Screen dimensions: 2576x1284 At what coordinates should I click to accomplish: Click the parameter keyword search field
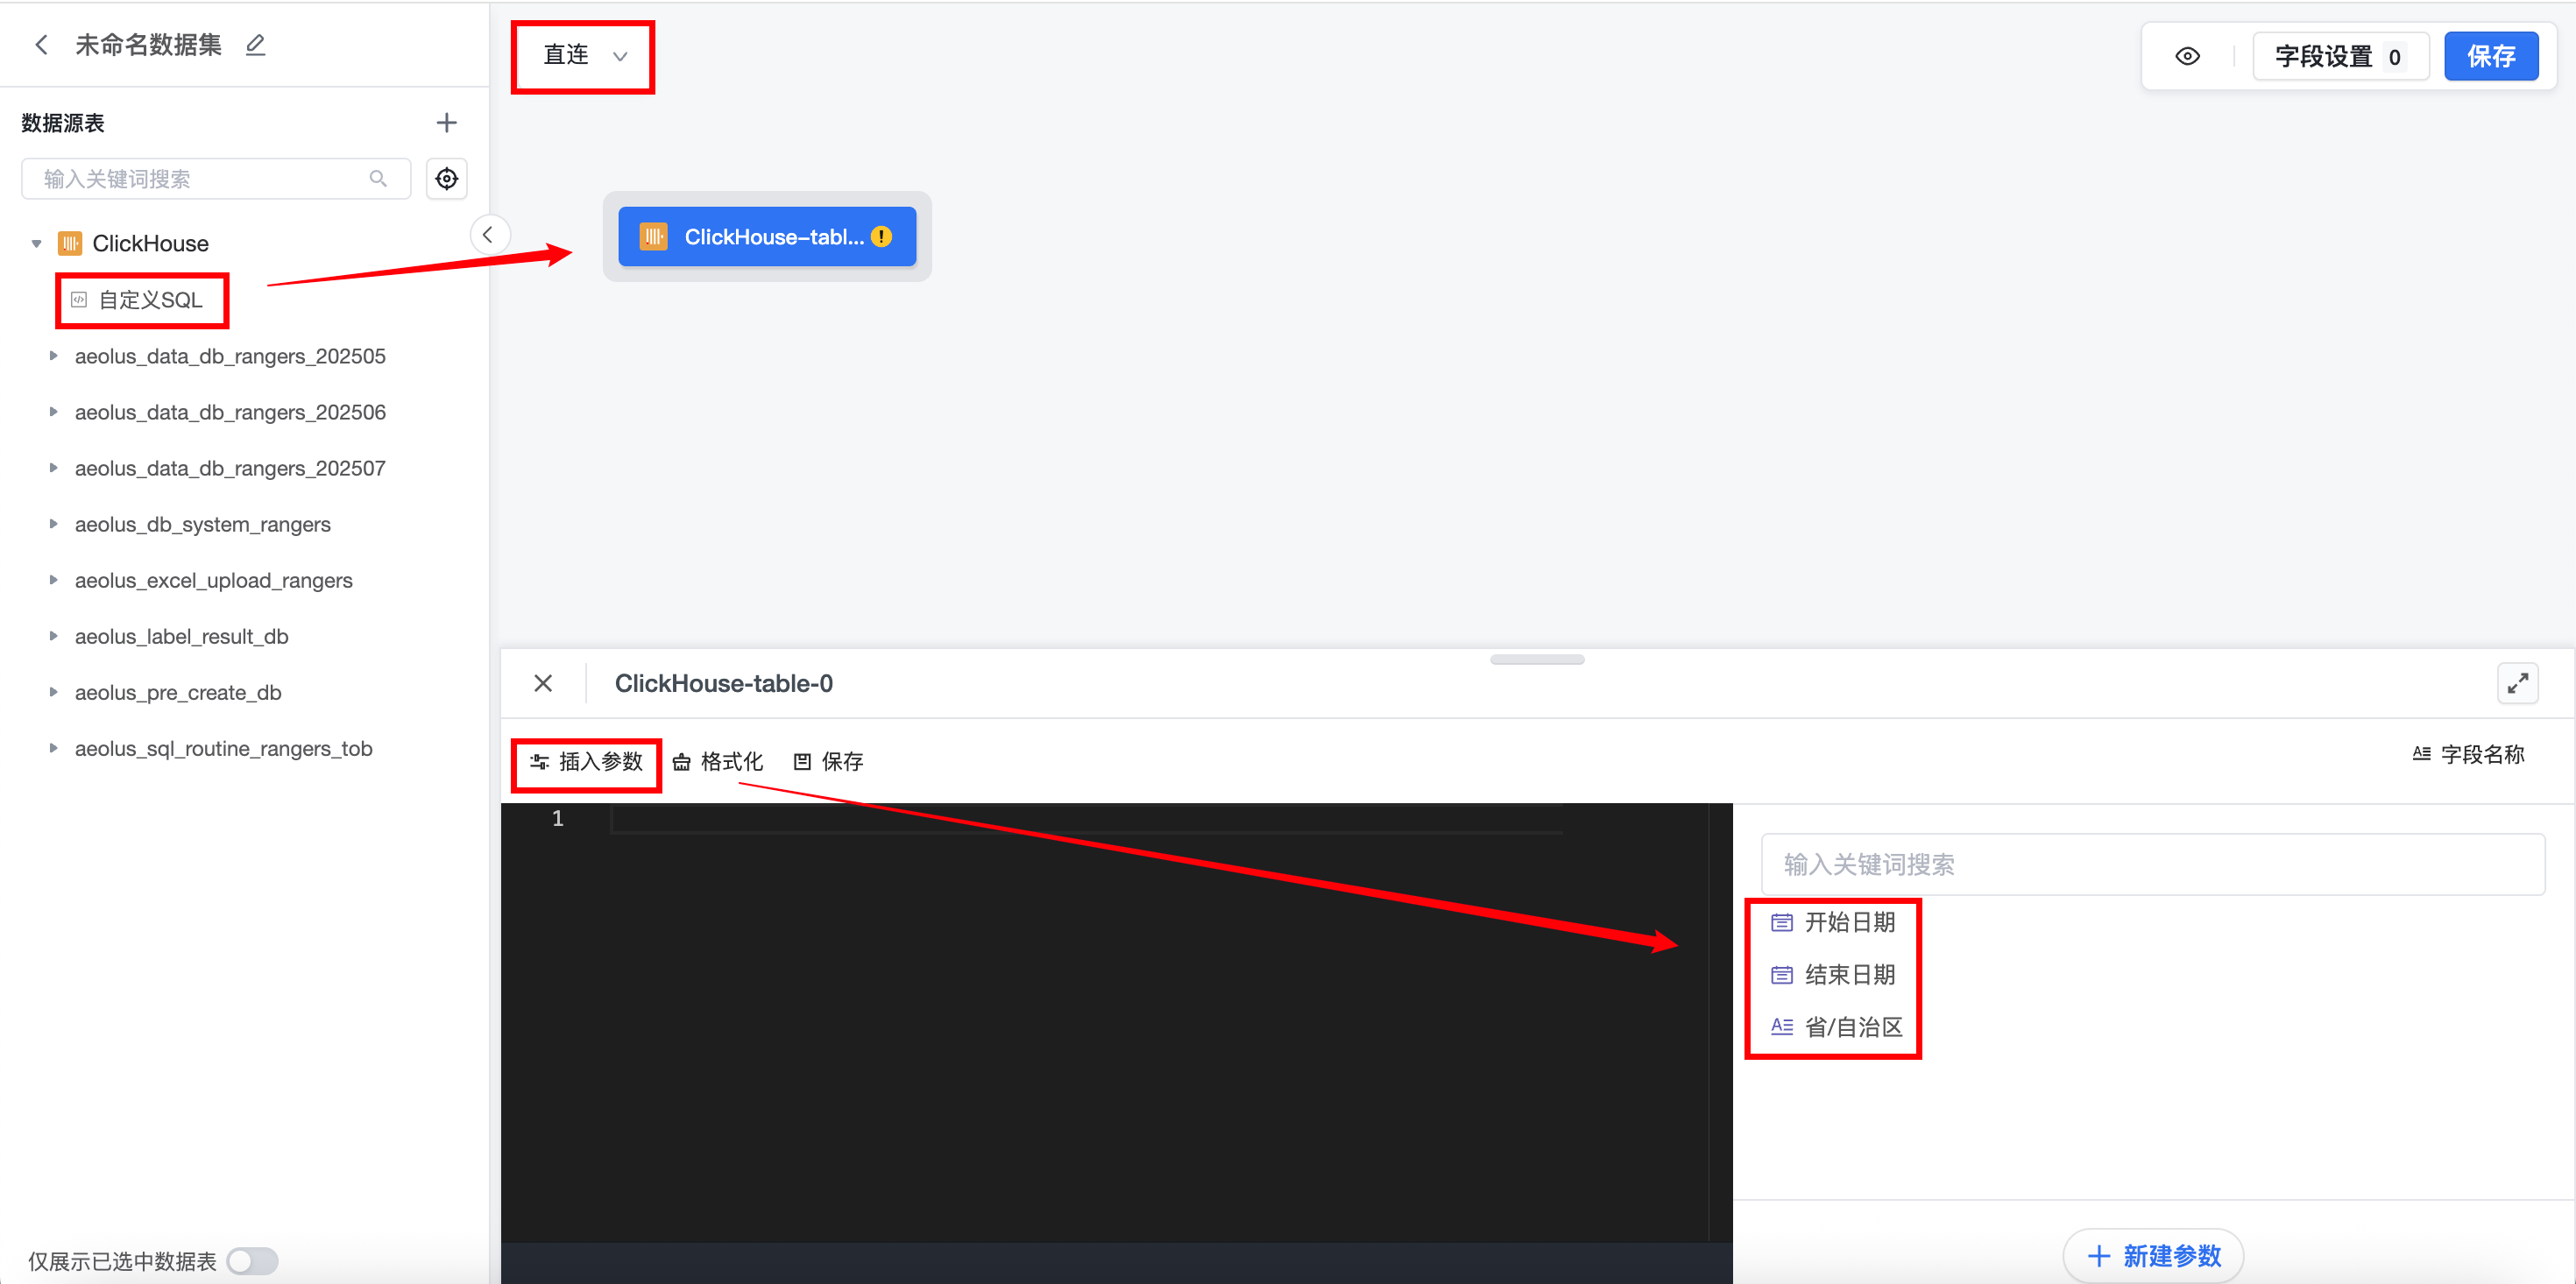pos(2152,864)
